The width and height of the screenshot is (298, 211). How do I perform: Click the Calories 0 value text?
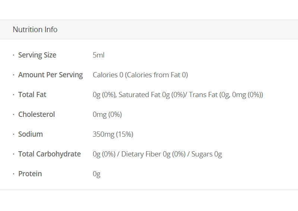(x=108, y=75)
